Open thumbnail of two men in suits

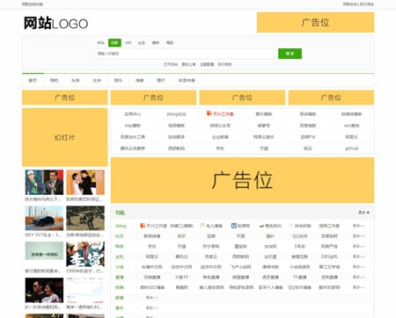coord(44,182)
